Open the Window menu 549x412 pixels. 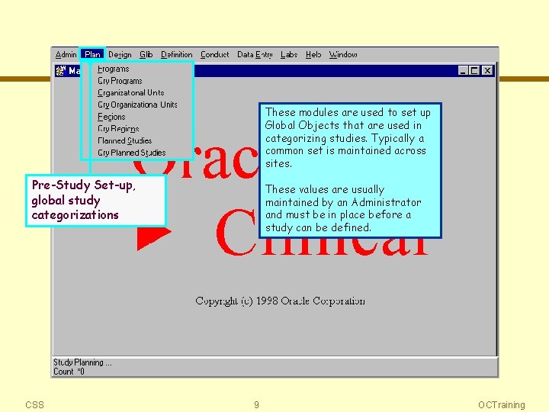[x=343, y=55]
